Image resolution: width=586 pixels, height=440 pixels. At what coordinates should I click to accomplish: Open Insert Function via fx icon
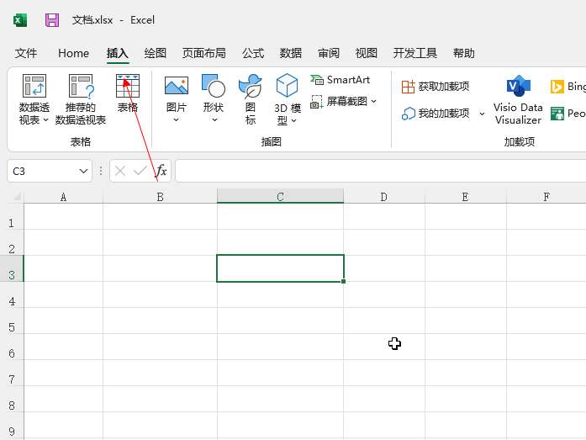click(x=161, y=171)
